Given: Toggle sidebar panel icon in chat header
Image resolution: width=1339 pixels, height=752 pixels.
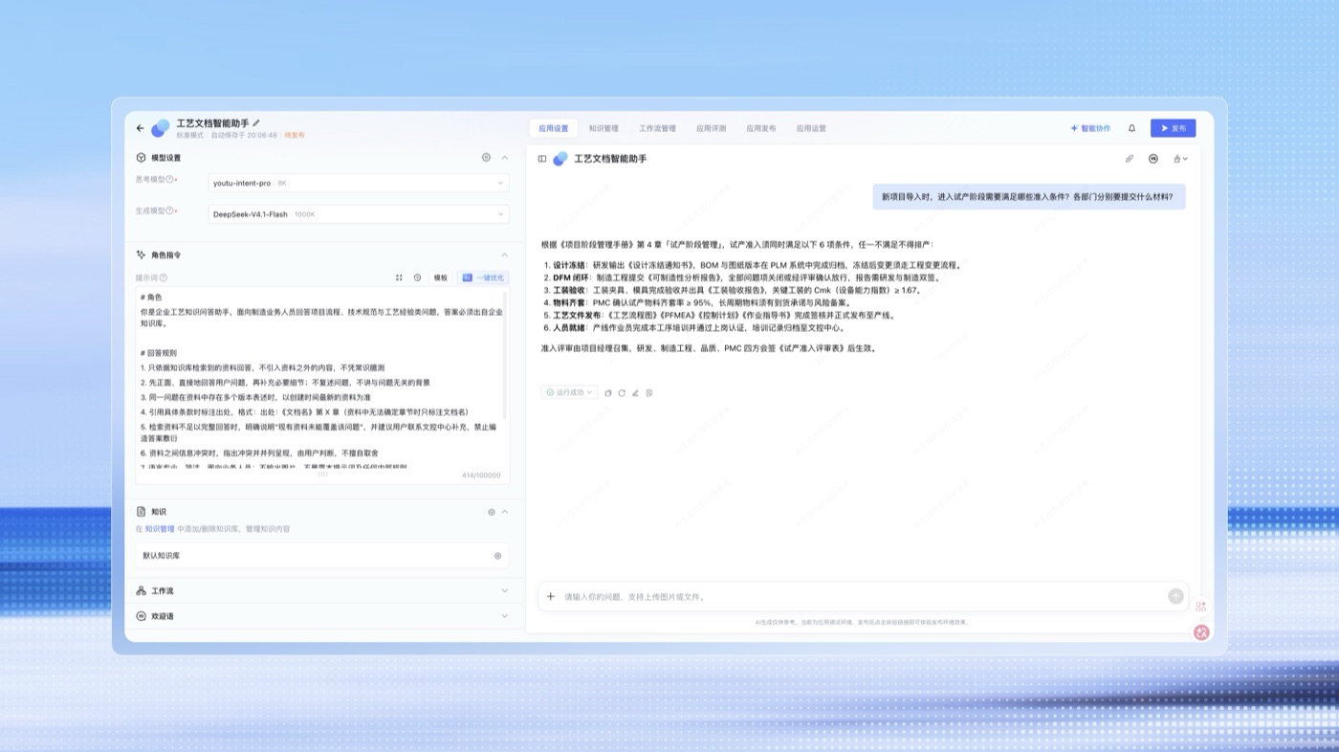Looking at the screenshot, I should tap(542, 159).
